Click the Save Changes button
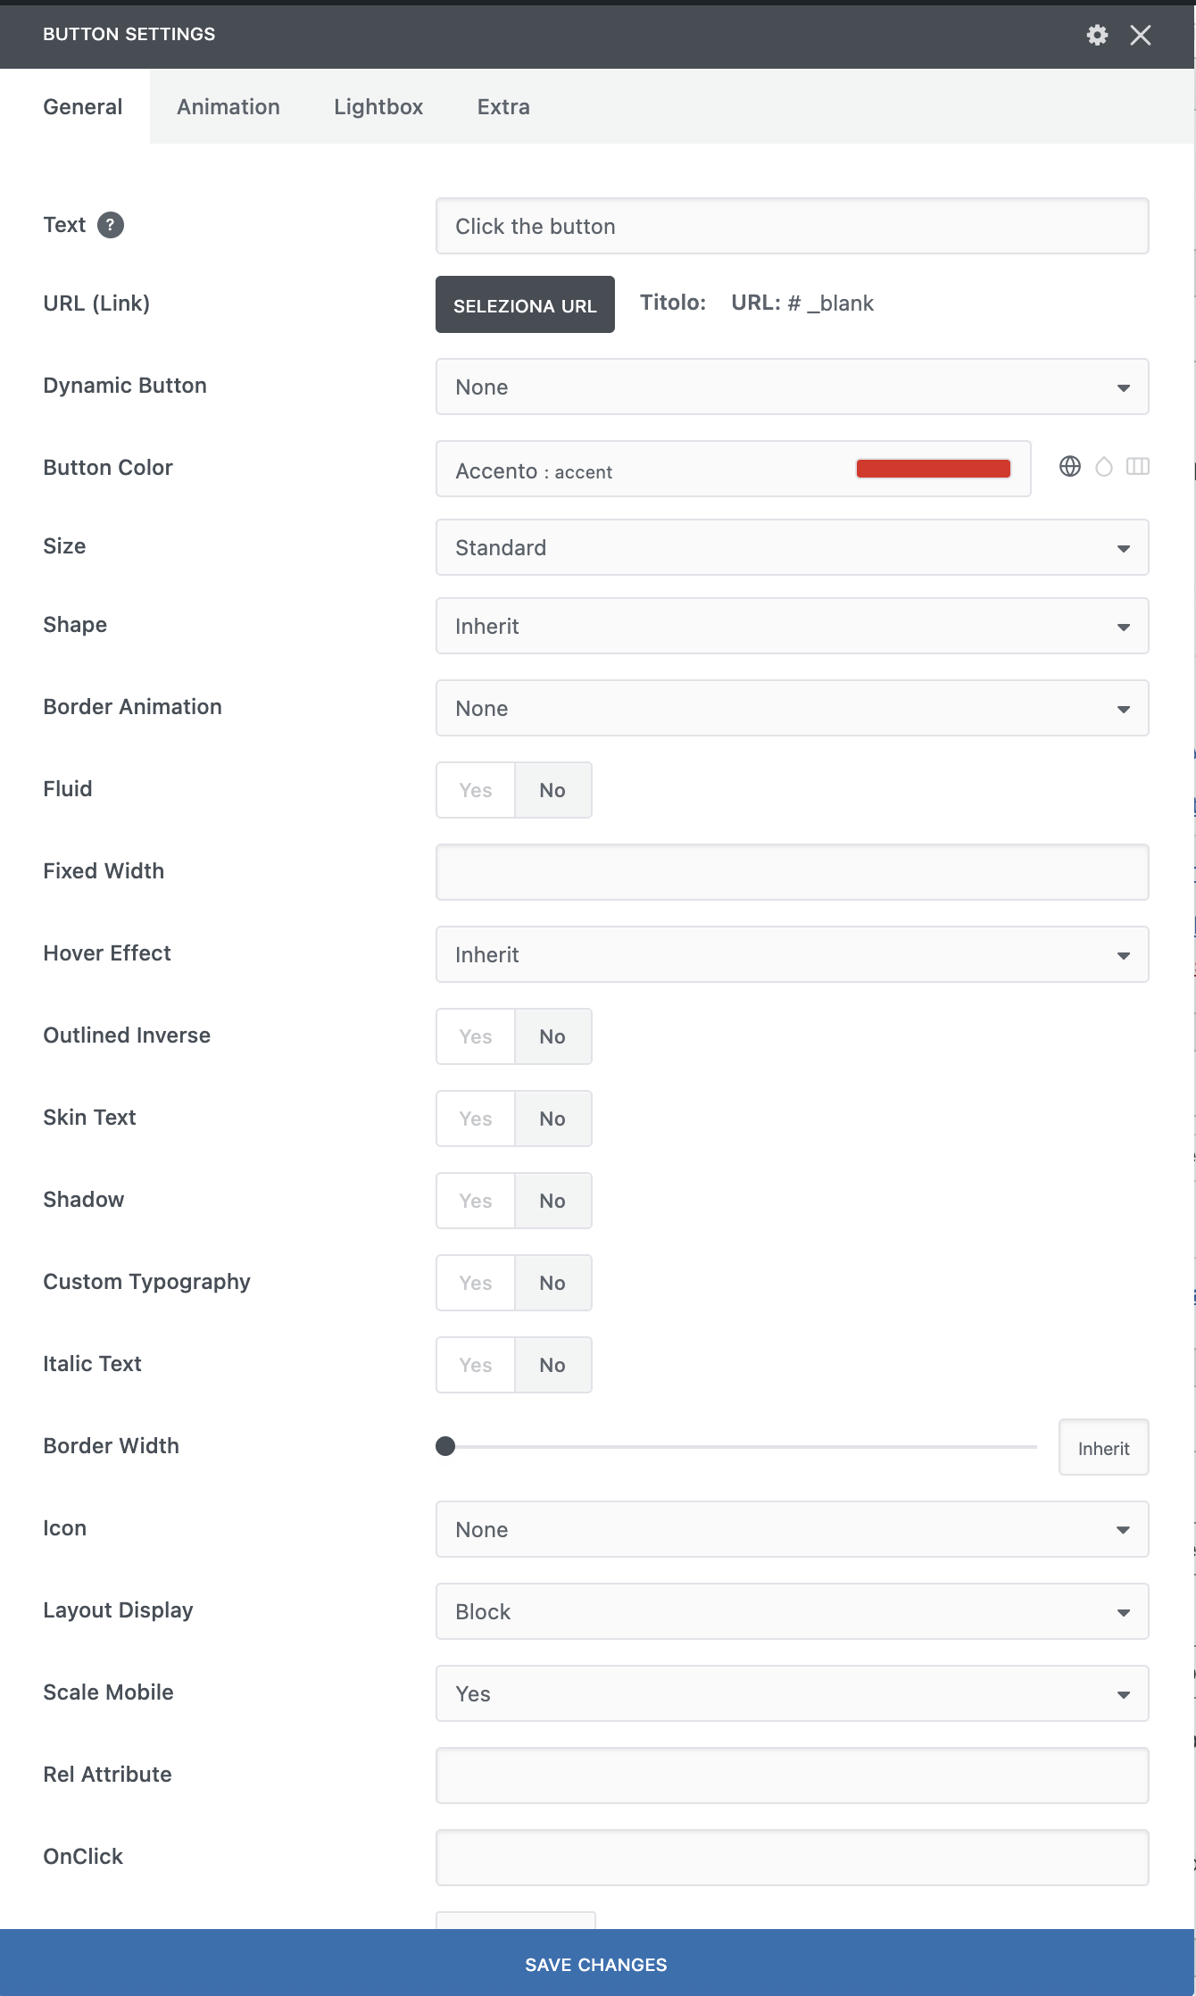 point(596,1964)
